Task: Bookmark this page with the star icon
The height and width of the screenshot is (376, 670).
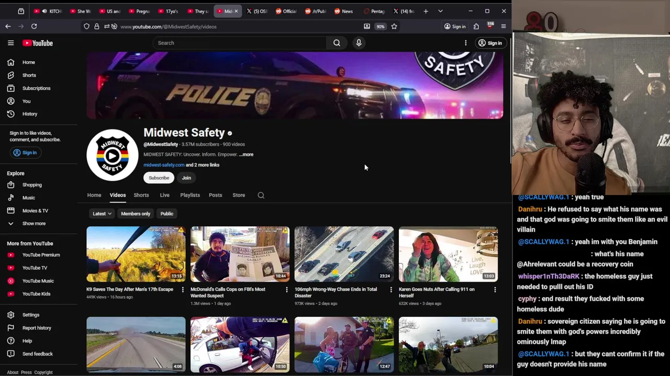Action: 394,27
